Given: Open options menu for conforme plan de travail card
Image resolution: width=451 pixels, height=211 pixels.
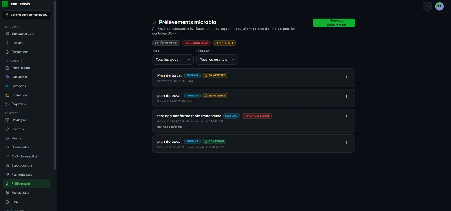Looking at the screenshot, I should pyautogui.click(x=346, y=142).
